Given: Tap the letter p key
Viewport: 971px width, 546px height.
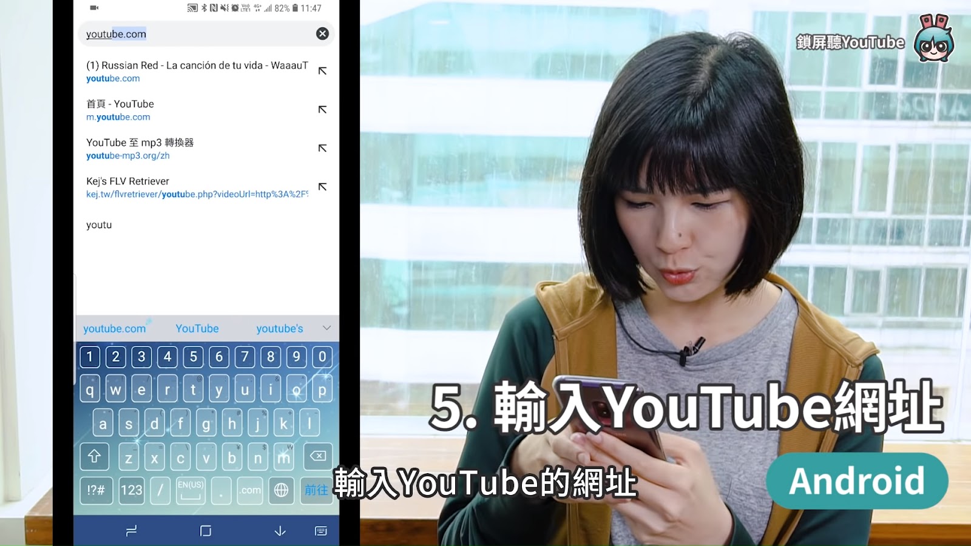Looking at the screenshot, I should click(x=322, y=389).
